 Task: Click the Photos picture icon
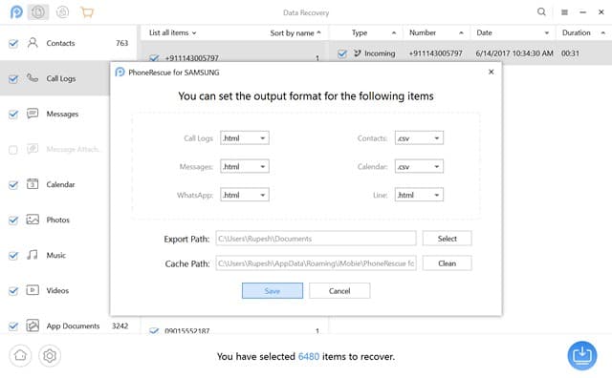(x=33, y=220)
